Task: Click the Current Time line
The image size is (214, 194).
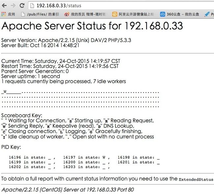Action: pyautogui.click(x=61, y=61)
